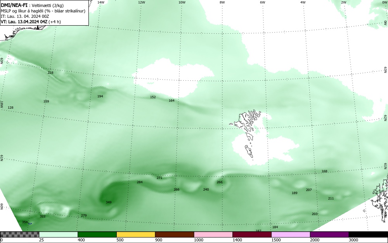Click the brown 900–1000 legend swatch
This screenshot has height=243, width=388.
[175, 234]
